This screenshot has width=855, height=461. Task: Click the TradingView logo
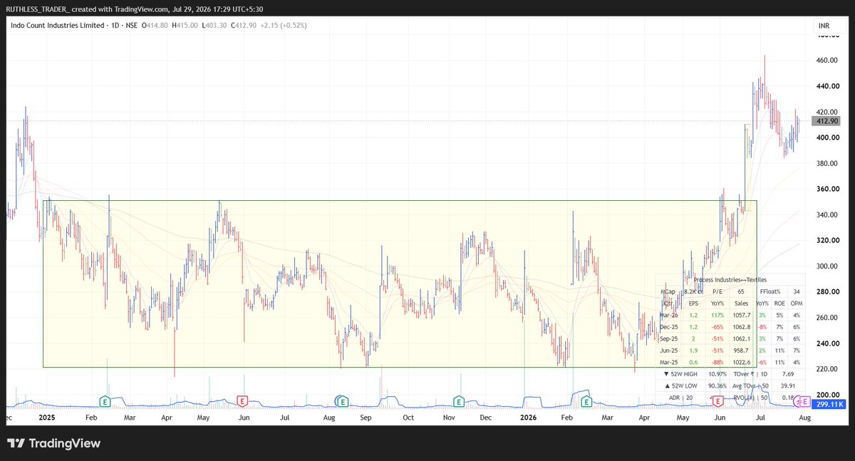(x=54, y=443)
